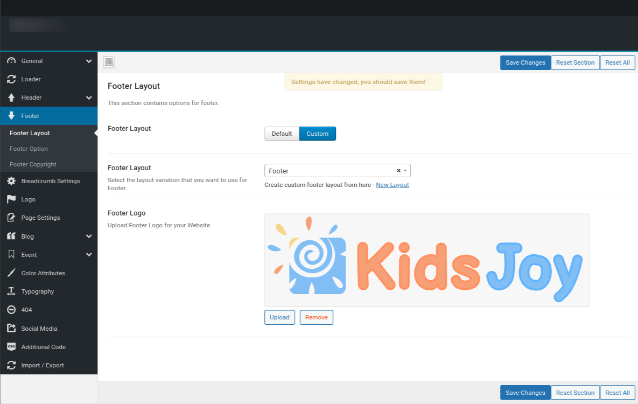
Task: Click the General dashboard gauge icon
Action: tap(11, 61)
